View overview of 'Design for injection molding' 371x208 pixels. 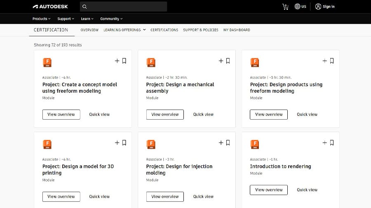pyautogui.click(x=165, y=196)
